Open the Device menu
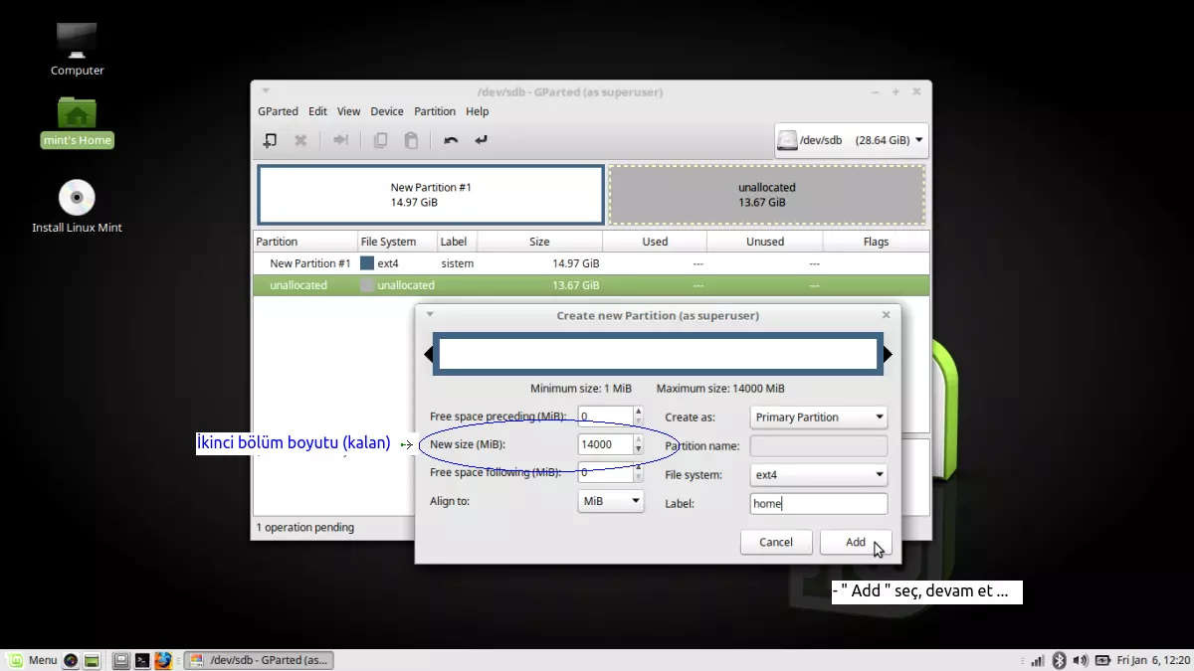This screenshot has height=671, width=1194. pyautogui.click(x=387, y=111)
